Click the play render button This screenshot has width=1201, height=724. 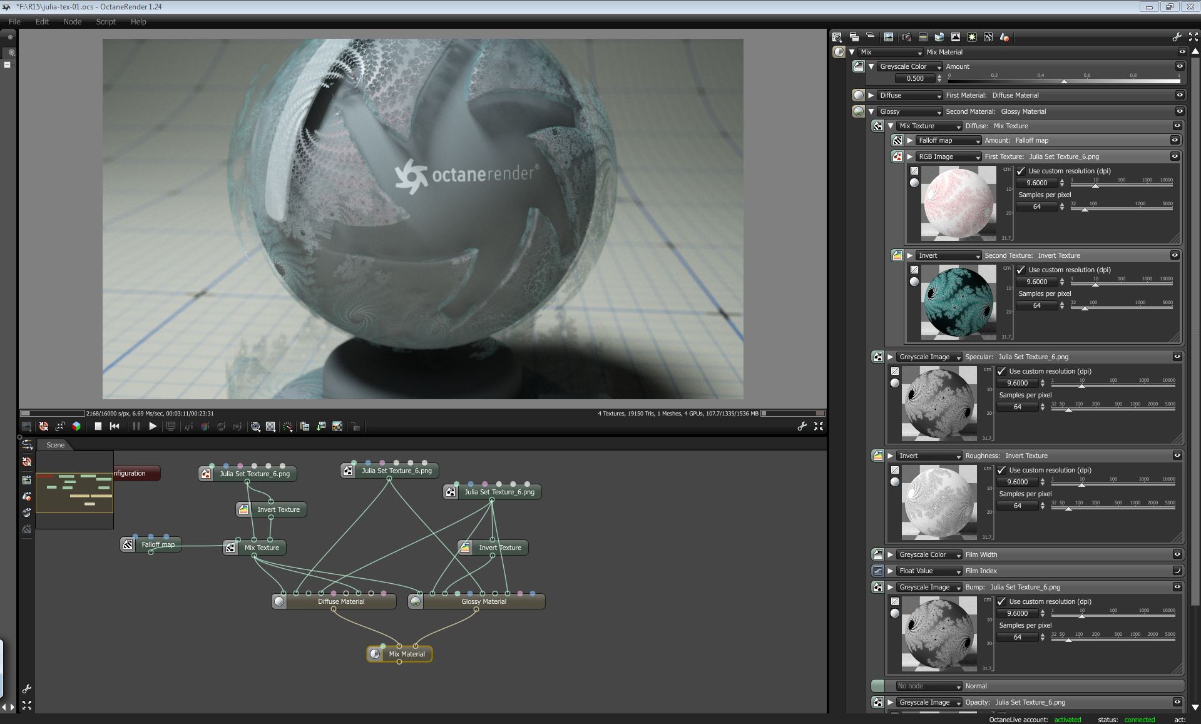pyautogui.click(x=152, y=426)
